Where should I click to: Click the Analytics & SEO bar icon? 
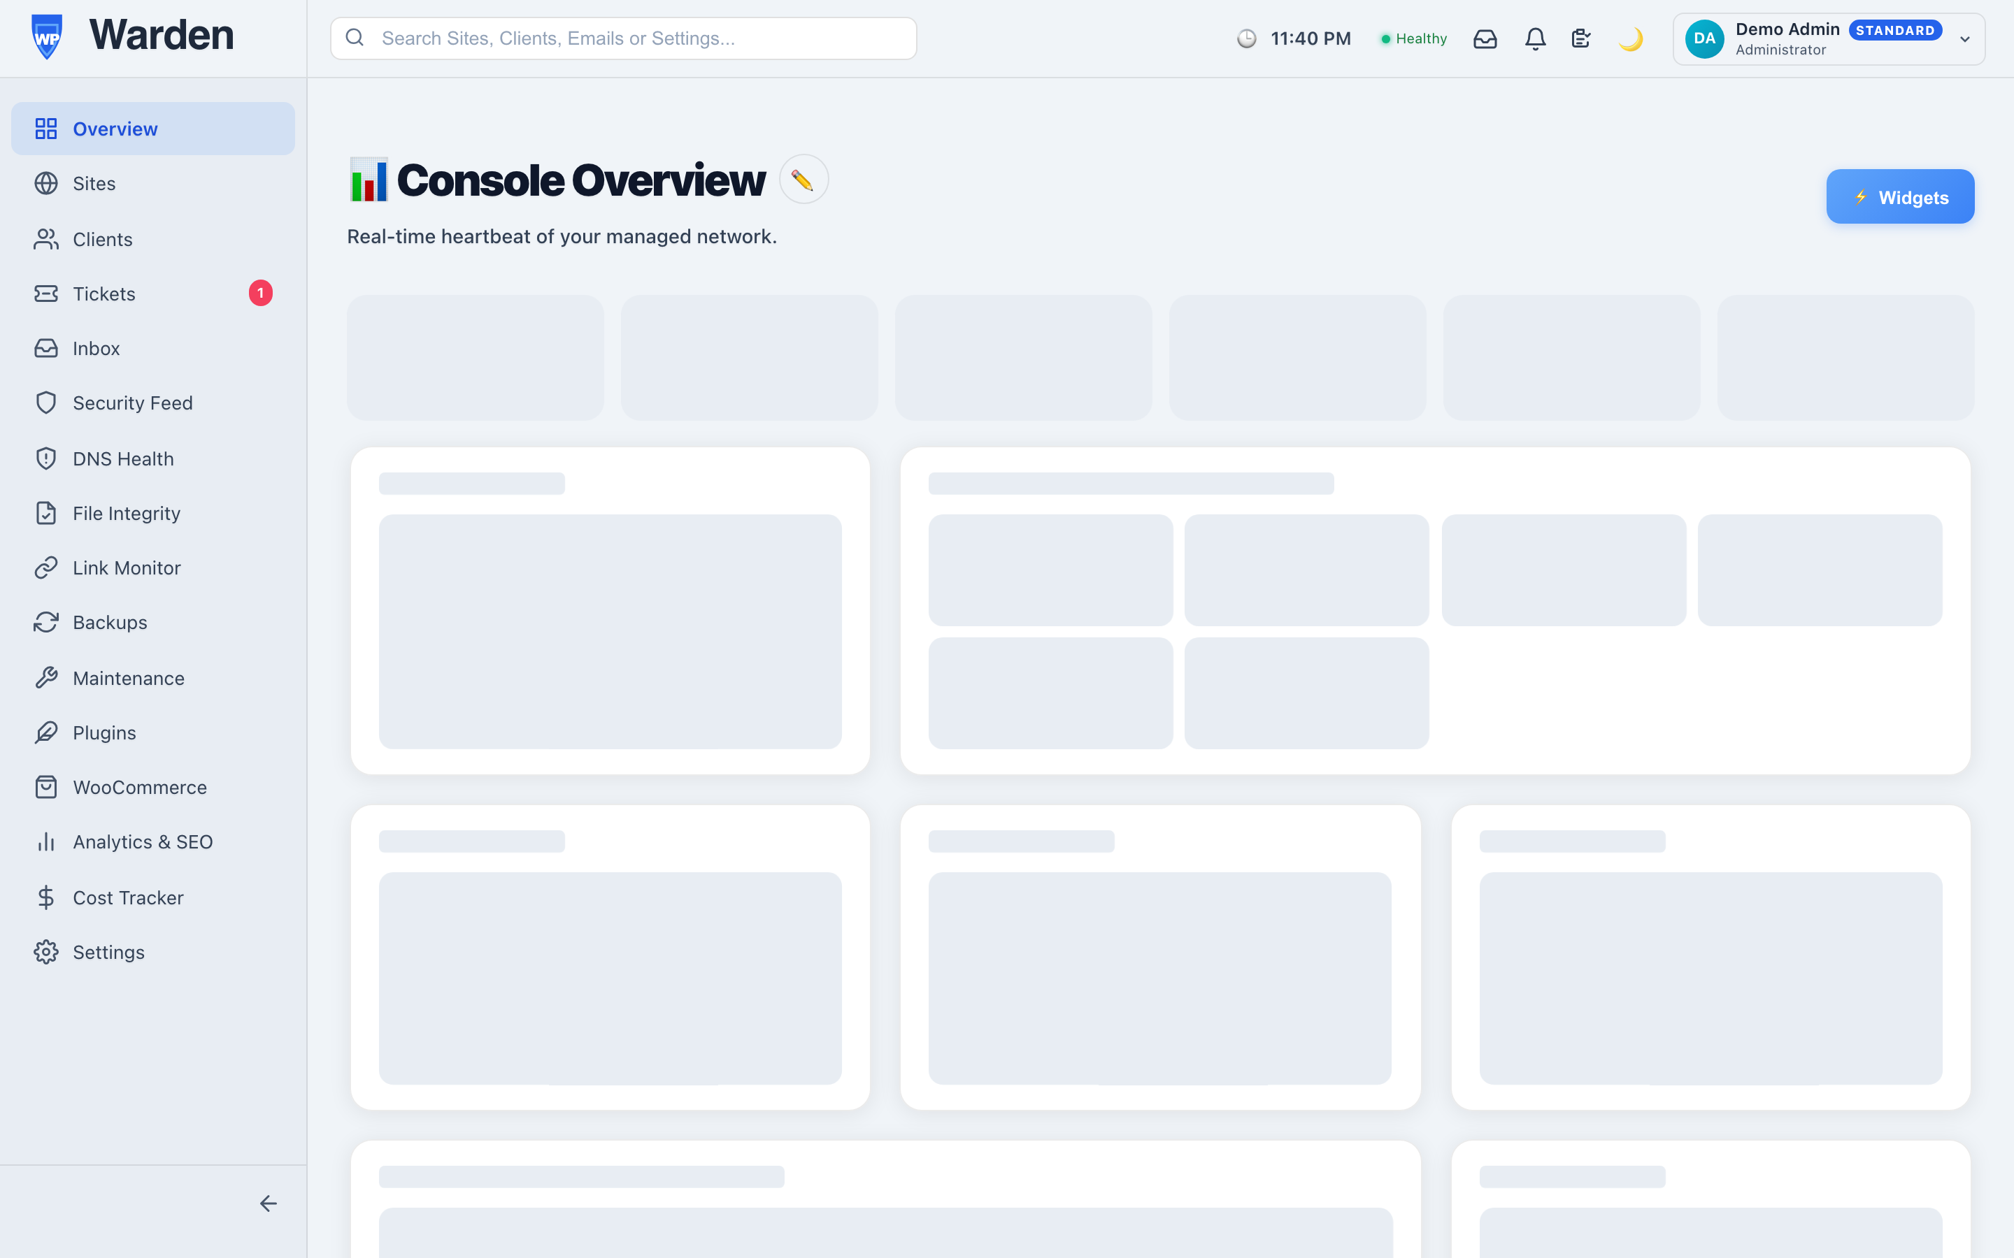coord(45,842)
